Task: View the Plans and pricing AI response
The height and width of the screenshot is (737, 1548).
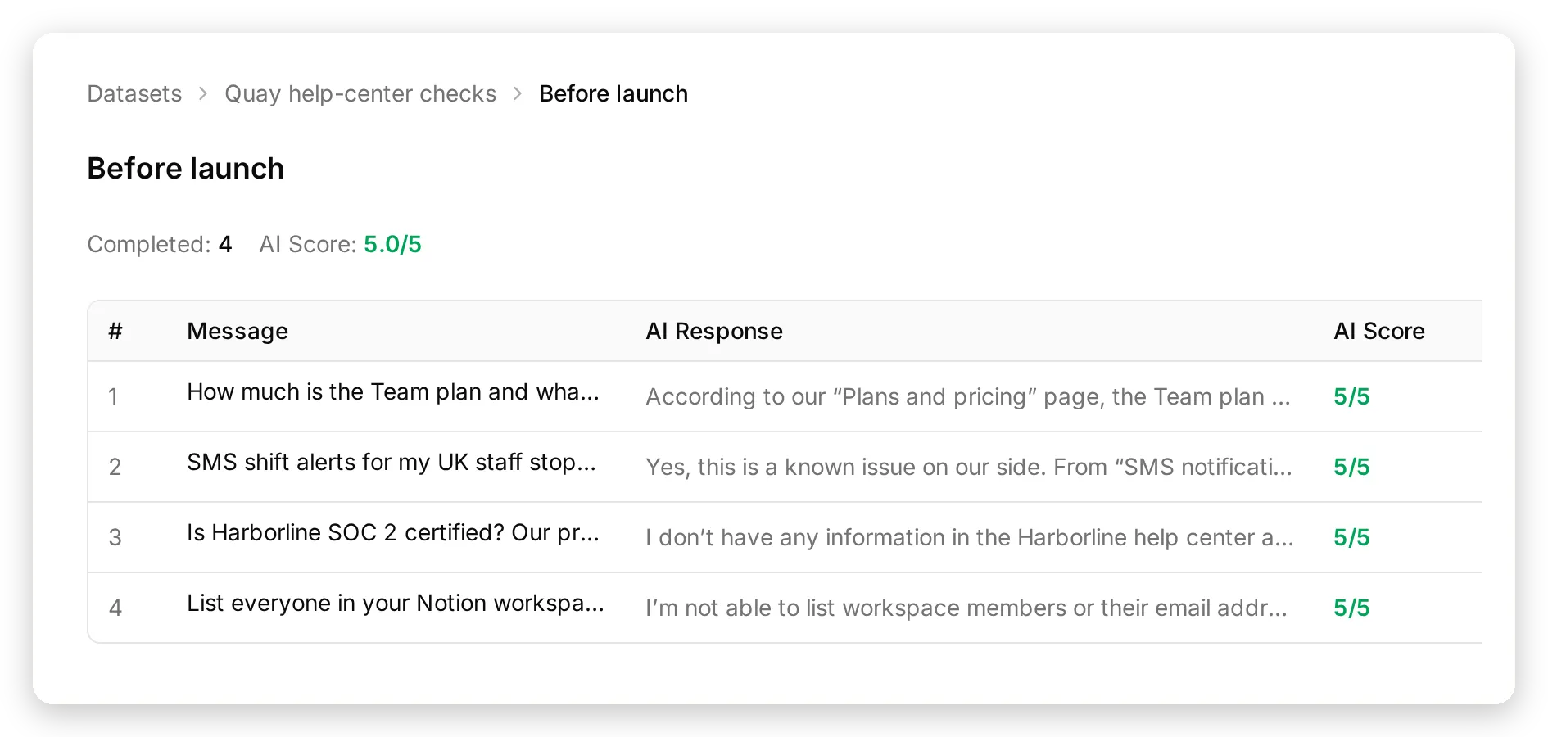Action: 968,397
